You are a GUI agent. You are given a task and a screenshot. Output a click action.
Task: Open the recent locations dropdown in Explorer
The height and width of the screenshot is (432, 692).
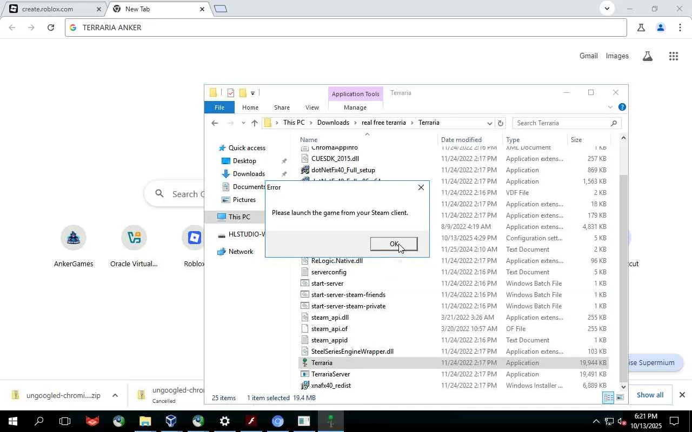243,123
